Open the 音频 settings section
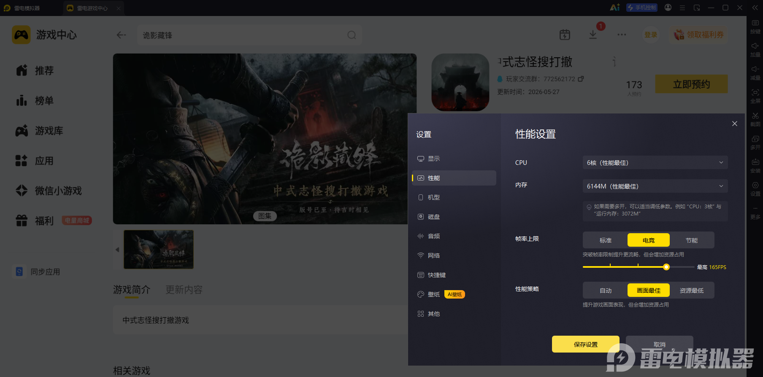Image resolution: width=763 pixels, height=377 pixels. pos(454,236)
